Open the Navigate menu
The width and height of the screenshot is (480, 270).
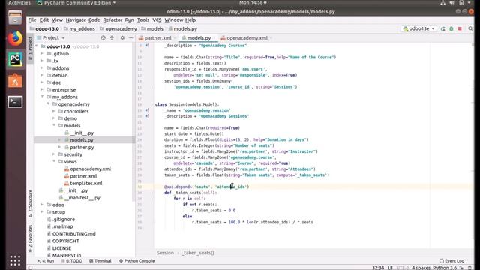click(x=76, y=20)
